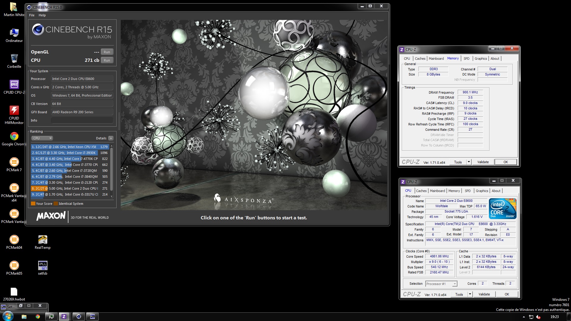Screen dimensions: 571x321
Task: Run the OpenGL benchmark
Action: (x=107, y=52)
